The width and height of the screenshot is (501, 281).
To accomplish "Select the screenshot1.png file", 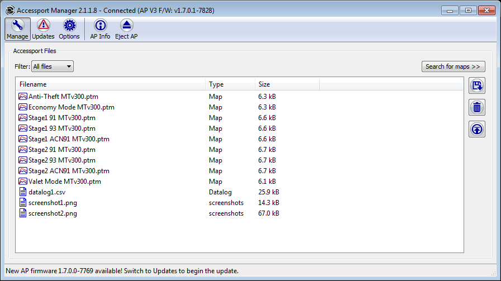I will [53, 203].
